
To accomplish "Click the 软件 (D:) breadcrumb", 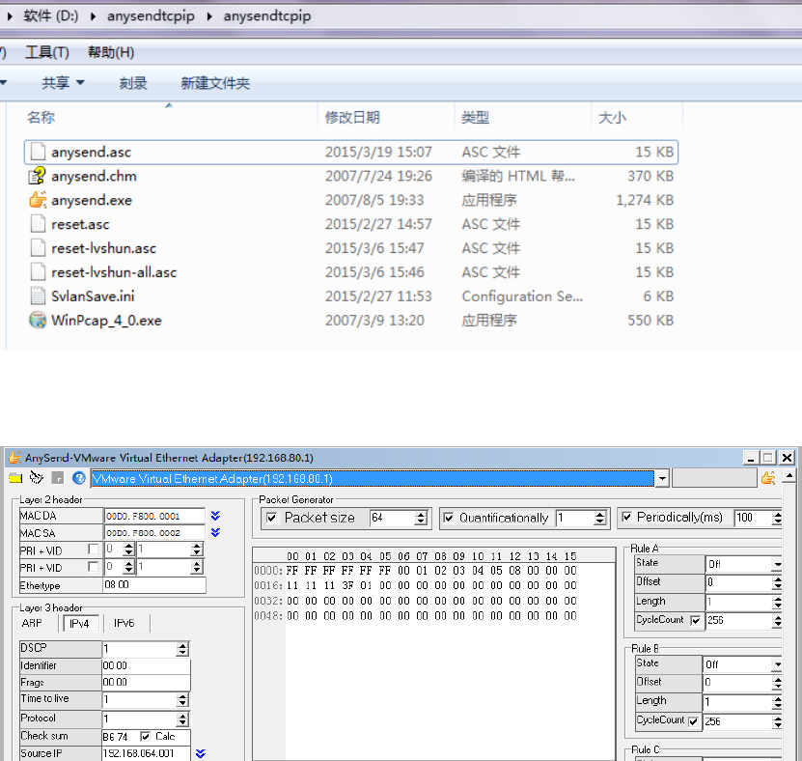I will pos(50,15).
